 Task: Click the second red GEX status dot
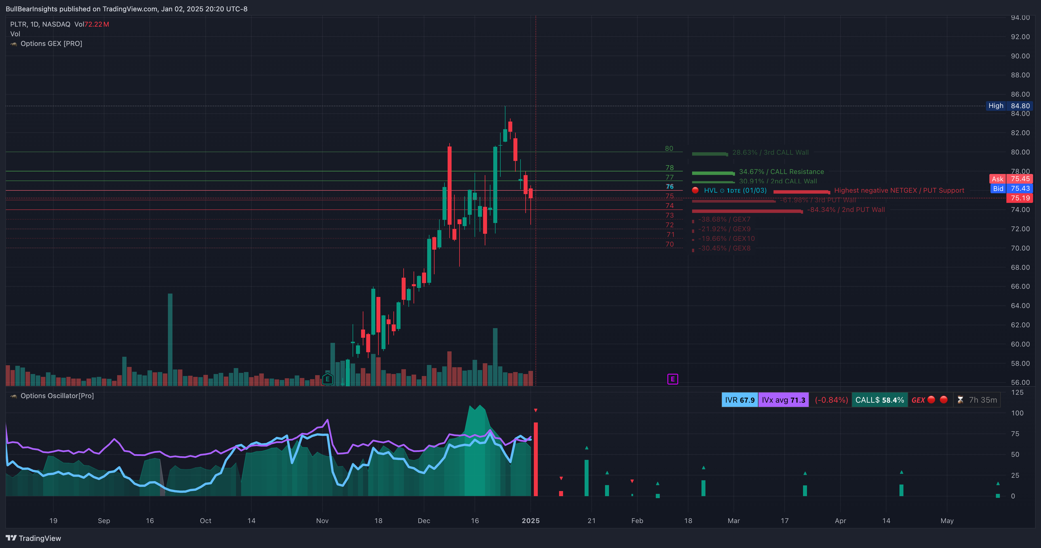click(x=944, y=400)
